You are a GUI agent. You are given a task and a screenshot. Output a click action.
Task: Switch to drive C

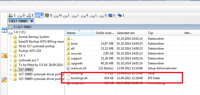coord(12,16)
